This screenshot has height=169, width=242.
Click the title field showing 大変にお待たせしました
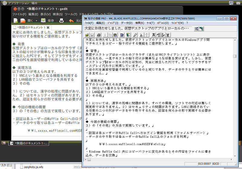click(x=138, y=28)
